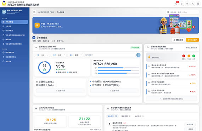The width and height of the screenshot is (202, 131).
Task: Click 查看明細 under 中央補助 figures
Action: 114,91
